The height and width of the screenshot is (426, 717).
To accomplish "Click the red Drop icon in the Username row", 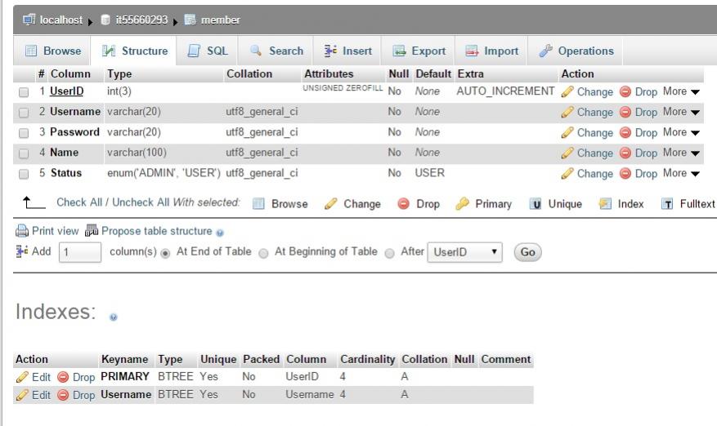I will pyautogui.click(x=625, y=113).
